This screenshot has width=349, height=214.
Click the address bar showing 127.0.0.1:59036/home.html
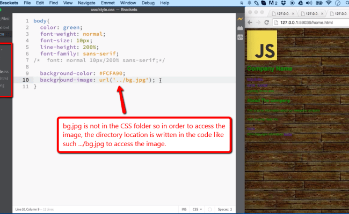coord(311,22)
